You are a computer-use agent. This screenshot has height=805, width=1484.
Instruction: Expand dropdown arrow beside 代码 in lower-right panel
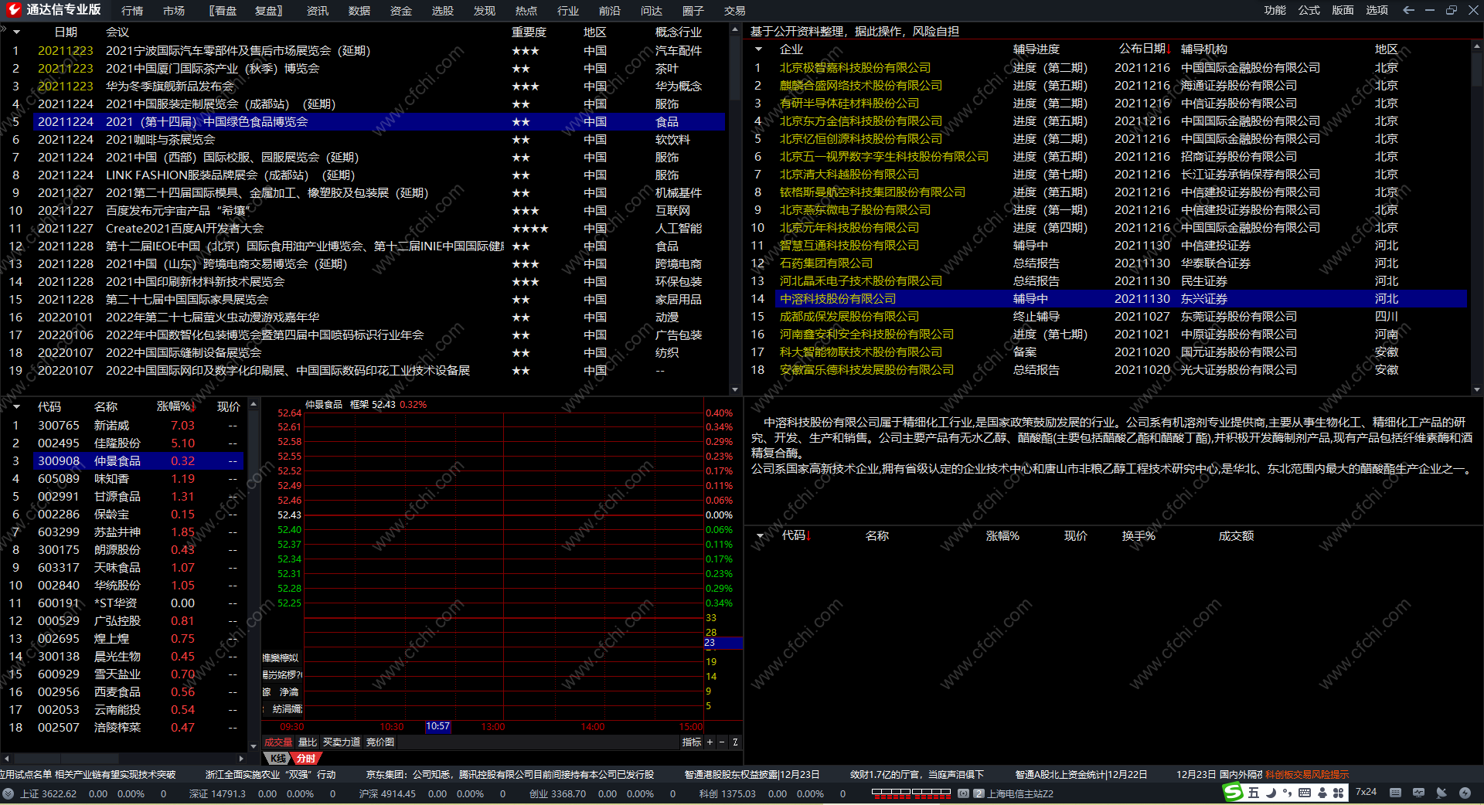click(760, 536)
